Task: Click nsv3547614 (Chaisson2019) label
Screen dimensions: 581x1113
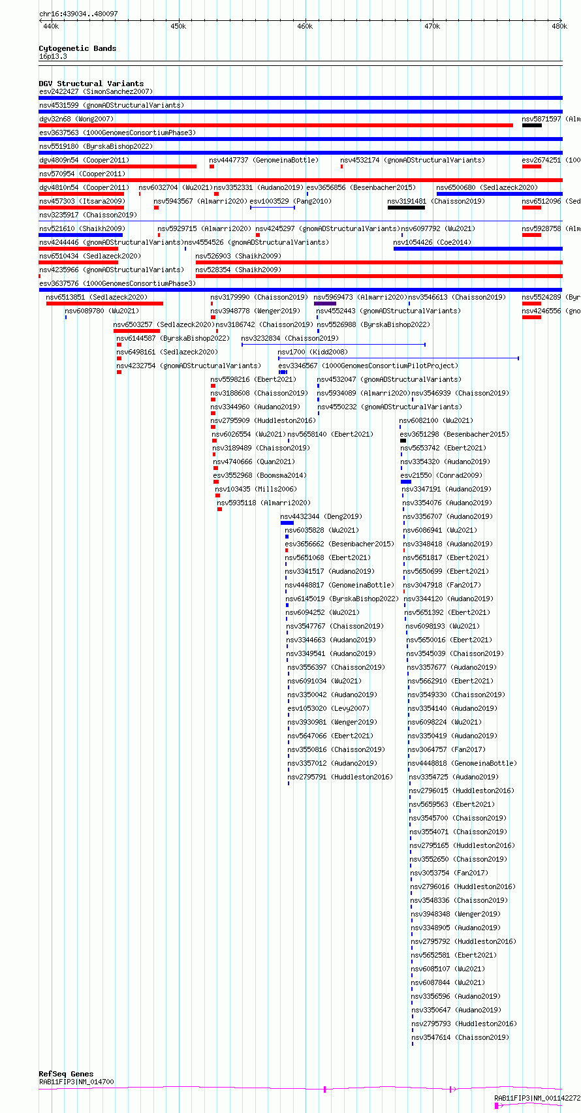Action: point(461,1038)
